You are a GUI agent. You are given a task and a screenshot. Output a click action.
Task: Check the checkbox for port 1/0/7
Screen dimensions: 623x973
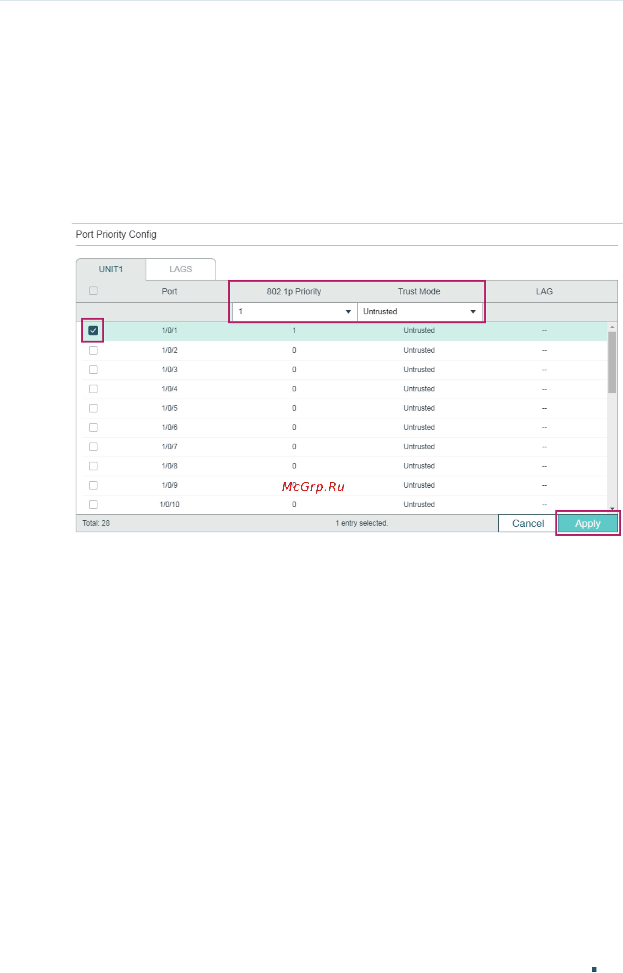point(93,447)
